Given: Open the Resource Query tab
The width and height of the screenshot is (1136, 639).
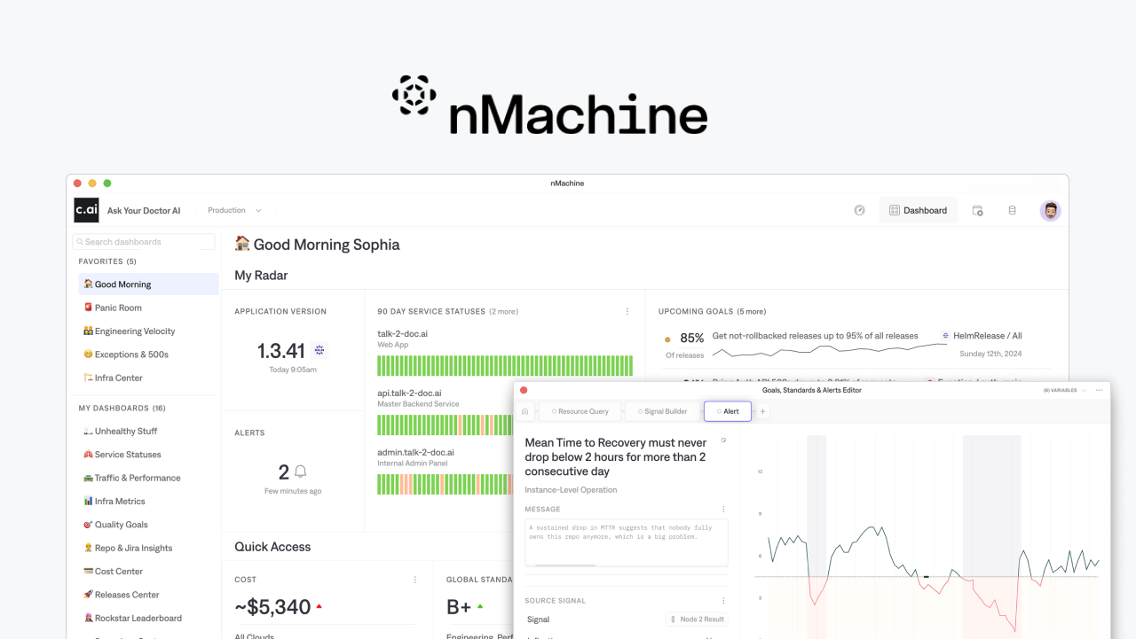Looking at the screenshot, I should [581, 411].
